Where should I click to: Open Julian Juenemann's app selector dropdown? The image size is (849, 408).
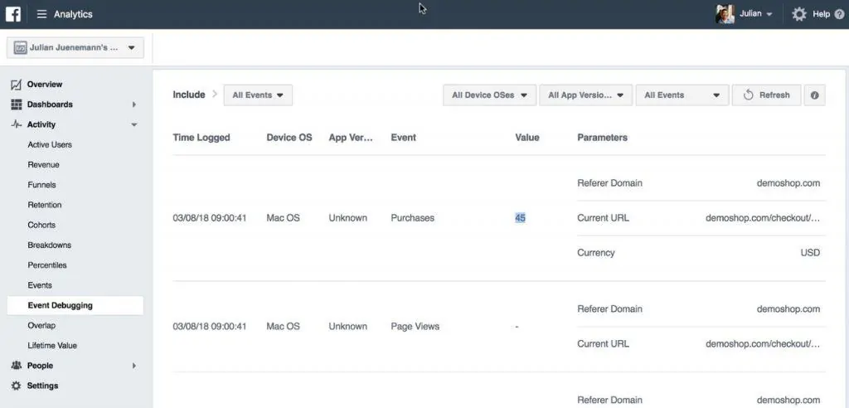click(75, 47)
